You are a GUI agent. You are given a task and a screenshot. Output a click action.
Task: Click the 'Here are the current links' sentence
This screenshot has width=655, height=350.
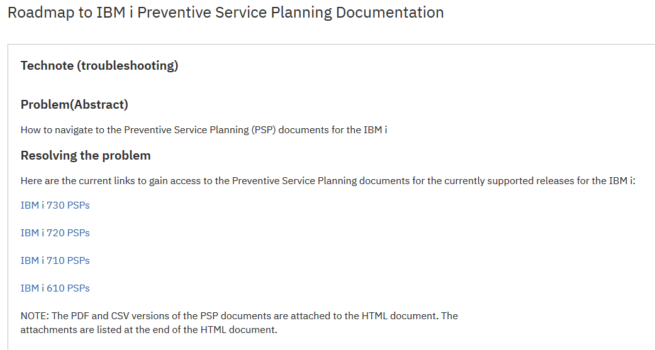(328, 180)
